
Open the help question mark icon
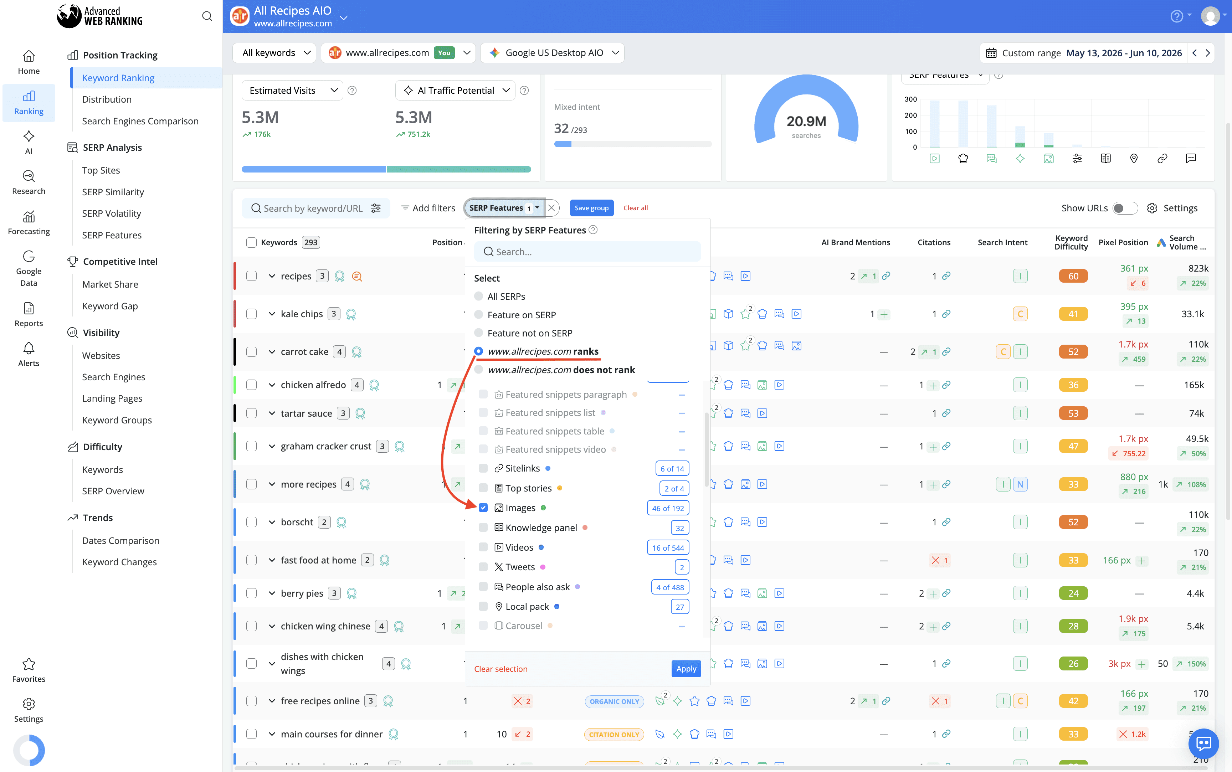click(x=1176, y=16)
